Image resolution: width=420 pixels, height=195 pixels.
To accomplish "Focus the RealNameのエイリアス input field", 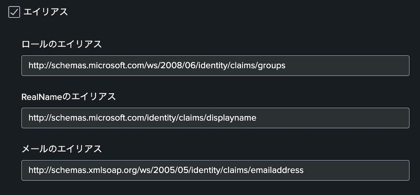I will tap(215, 118).
